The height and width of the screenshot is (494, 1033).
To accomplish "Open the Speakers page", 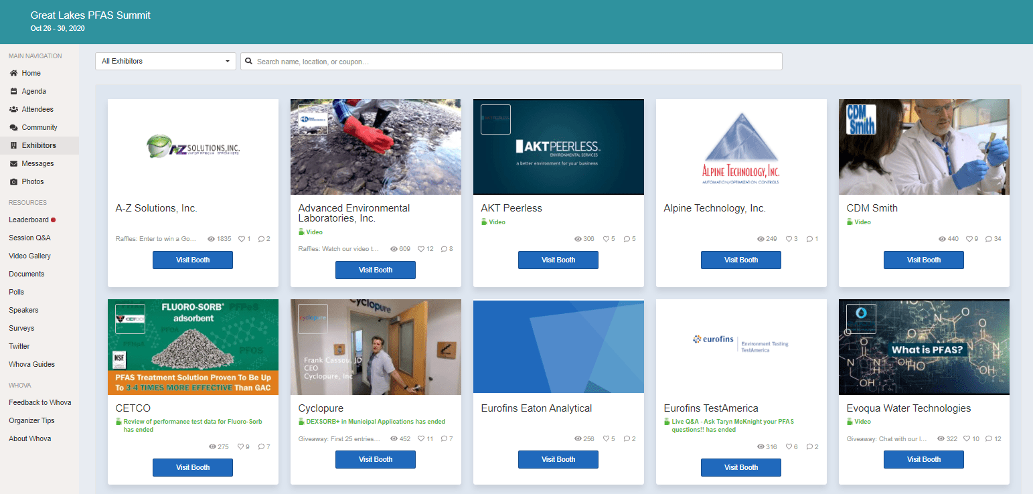I will click(23, 310).
